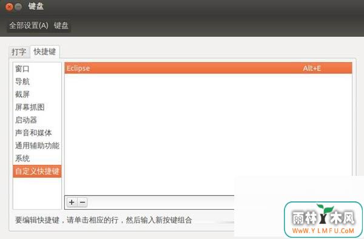Open 全部设置(A) in the toolbar

point(29,25)
